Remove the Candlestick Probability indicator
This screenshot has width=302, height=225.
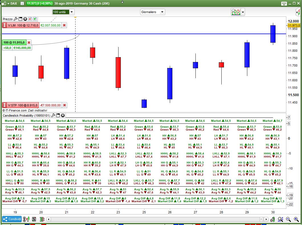click(x=63, y=115)
